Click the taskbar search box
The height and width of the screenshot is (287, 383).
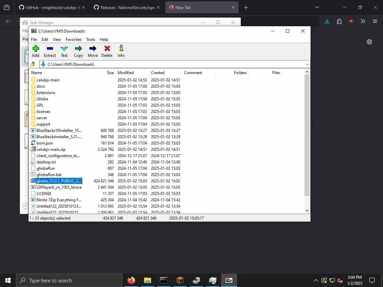[69, 280]
